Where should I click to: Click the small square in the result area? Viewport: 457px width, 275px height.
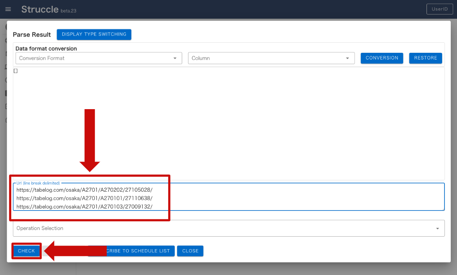16,71
